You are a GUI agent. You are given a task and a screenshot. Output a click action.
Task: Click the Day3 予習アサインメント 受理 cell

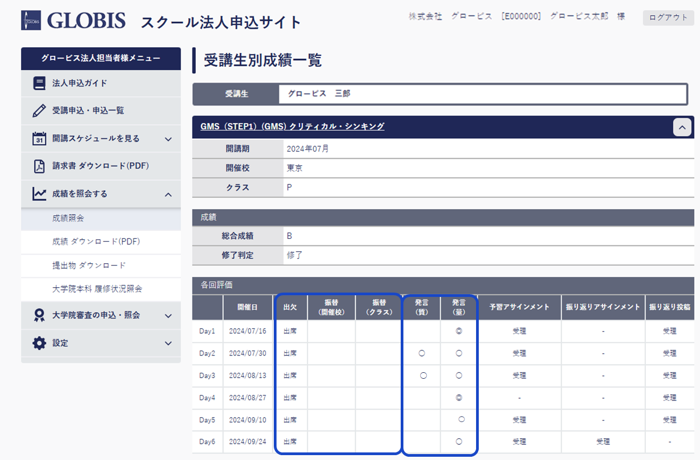click(x=519, y=375)
